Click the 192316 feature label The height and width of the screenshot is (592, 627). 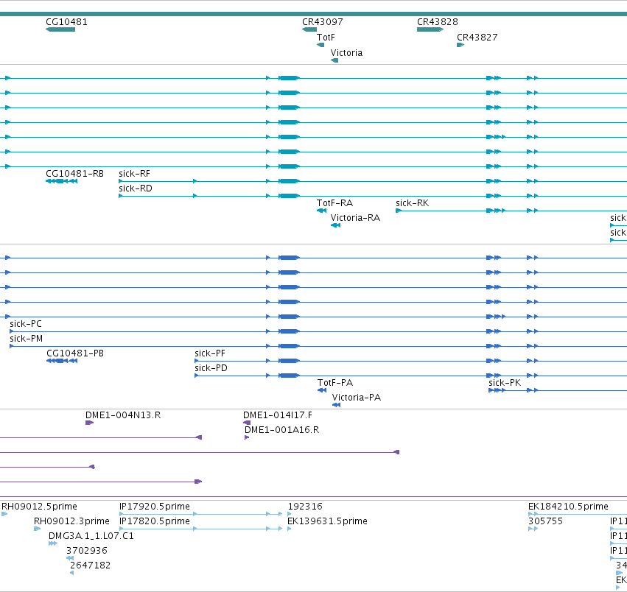(305, 507)
